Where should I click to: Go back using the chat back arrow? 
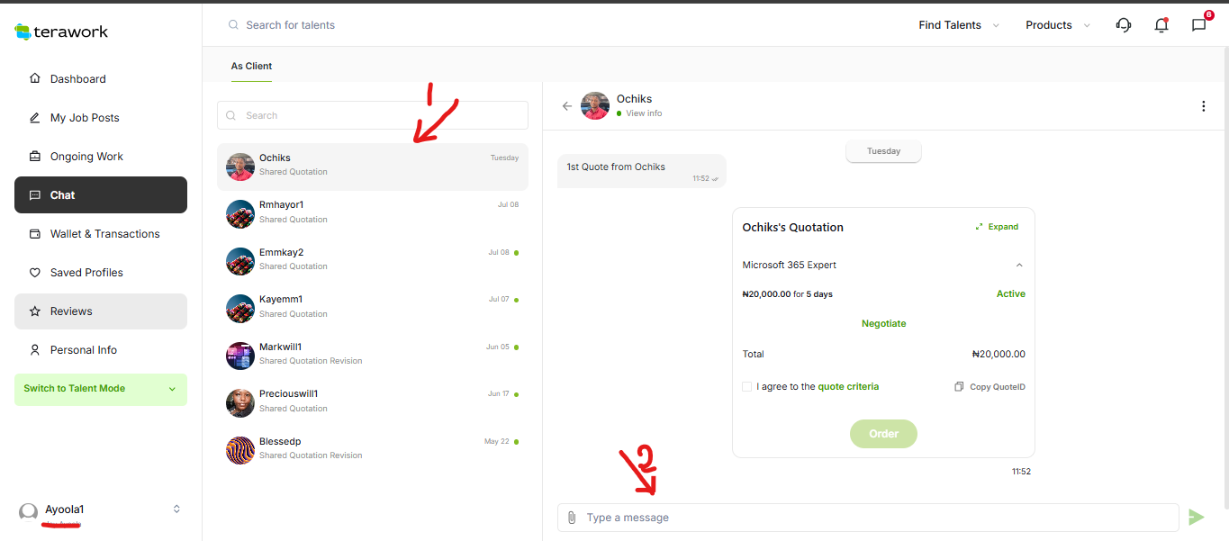(x=567, y=106)
